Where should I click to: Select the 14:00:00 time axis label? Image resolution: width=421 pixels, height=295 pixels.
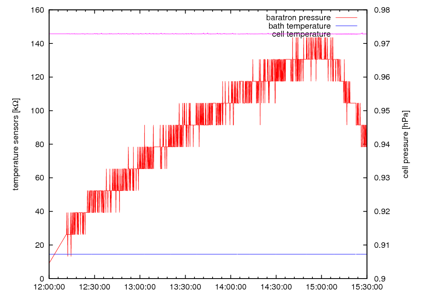point(231,287)
